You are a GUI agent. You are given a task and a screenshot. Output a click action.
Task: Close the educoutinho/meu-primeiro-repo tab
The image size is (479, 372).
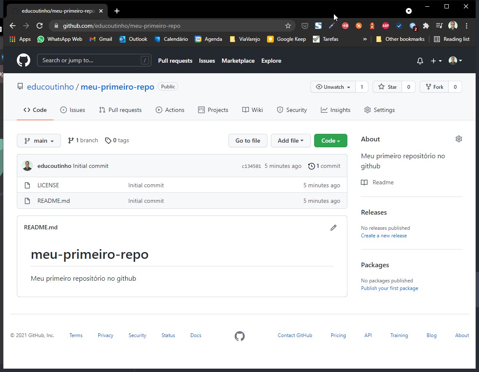tap(101, 11)
